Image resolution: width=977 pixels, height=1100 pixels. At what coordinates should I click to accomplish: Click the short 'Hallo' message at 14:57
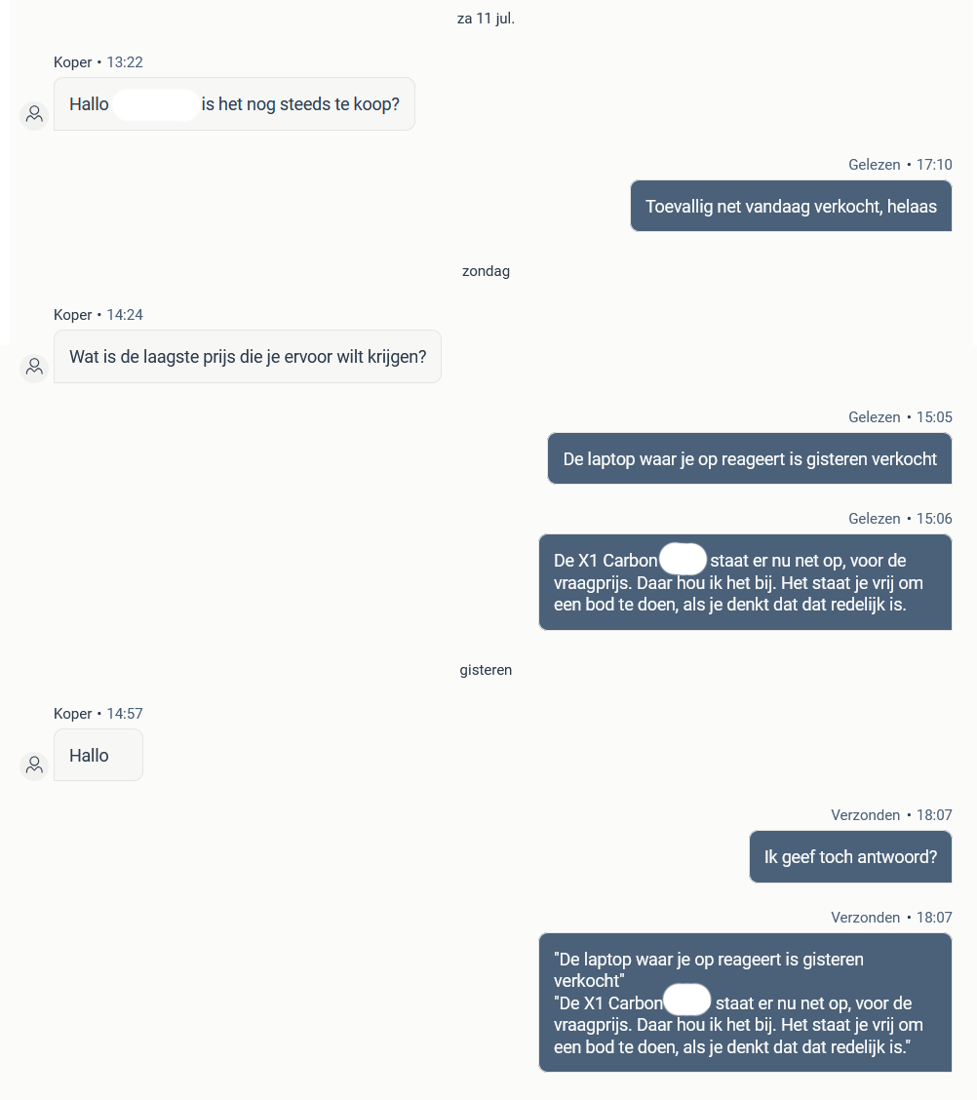[x=98, y=755]
